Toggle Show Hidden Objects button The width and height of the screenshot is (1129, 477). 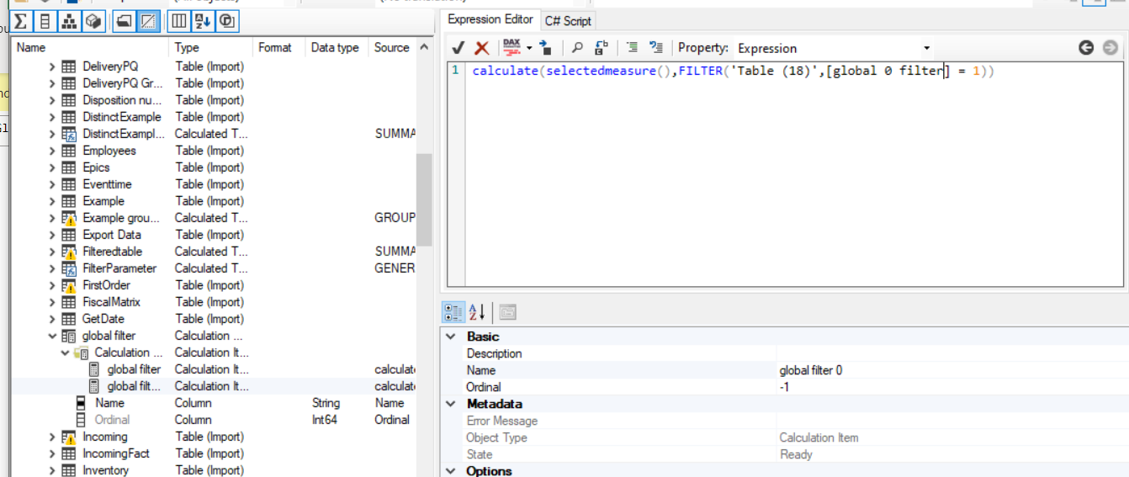coord(148,20)
